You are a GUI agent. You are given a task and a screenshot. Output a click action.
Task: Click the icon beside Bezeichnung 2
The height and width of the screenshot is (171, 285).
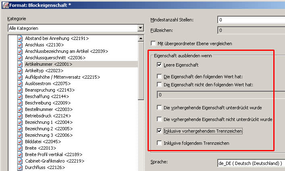pyautogui.click(x=20, y=129)
